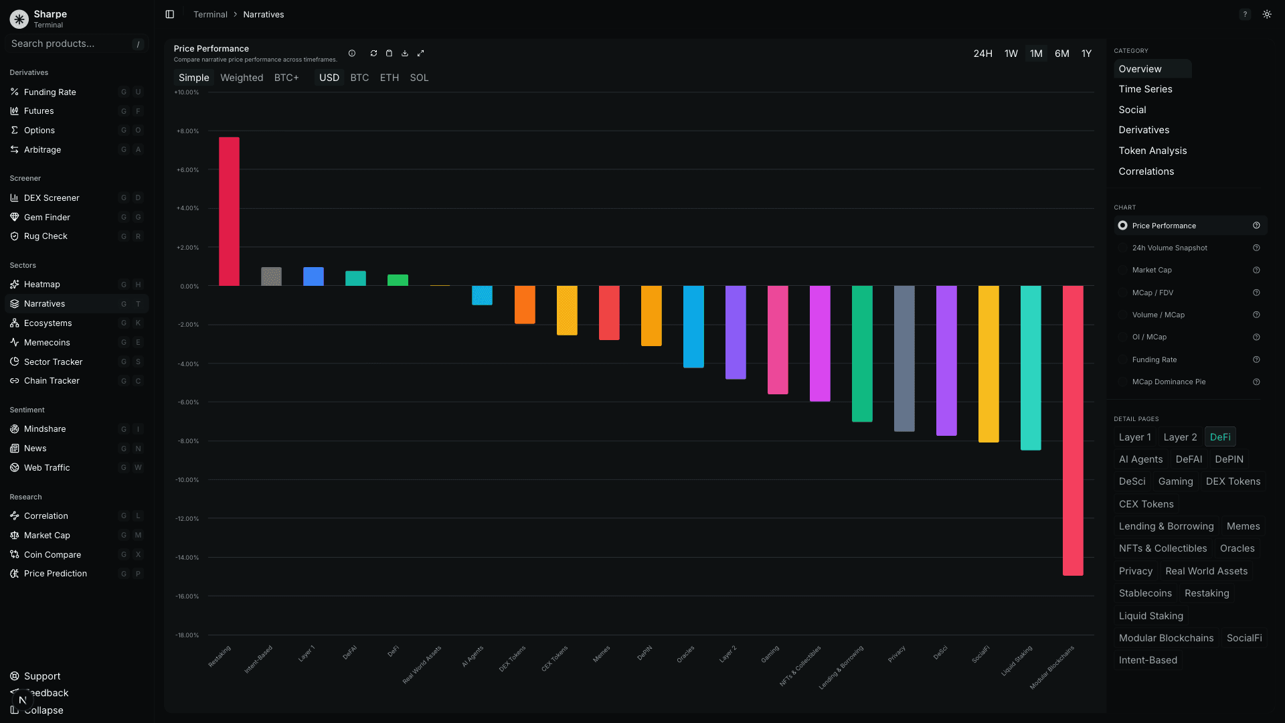Select the 24h Volume Snapshot chart
The height and width of the screenshot is (723, 1285).
coord(1170,248)
